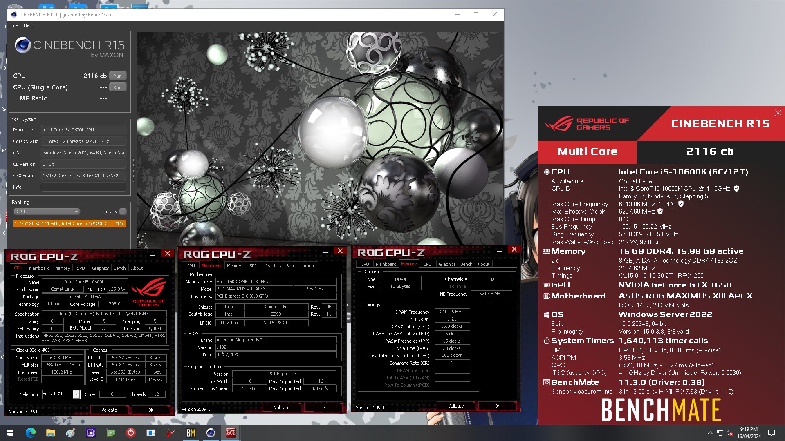Close the Mainboard CPU-Z window
This screenshot has height=441, width=785.
tap(340, 251)
